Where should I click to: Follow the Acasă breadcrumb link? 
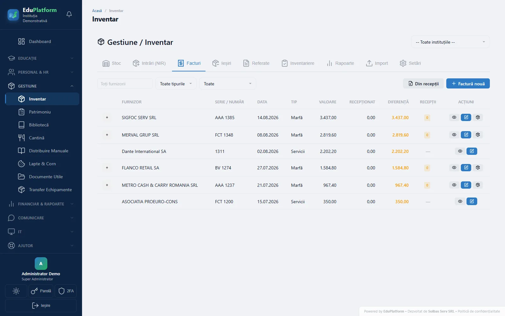coord(97,11)
